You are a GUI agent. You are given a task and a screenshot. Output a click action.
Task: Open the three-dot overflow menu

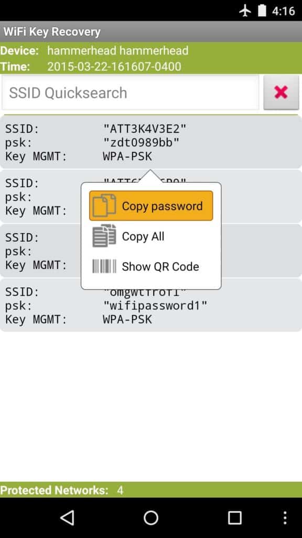point(285,518)
